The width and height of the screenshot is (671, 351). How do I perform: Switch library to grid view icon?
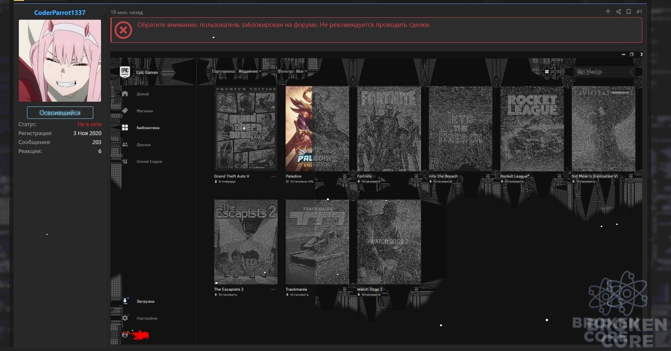click(x=546, y=71)
